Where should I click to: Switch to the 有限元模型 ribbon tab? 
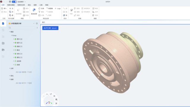click(11, 5)
